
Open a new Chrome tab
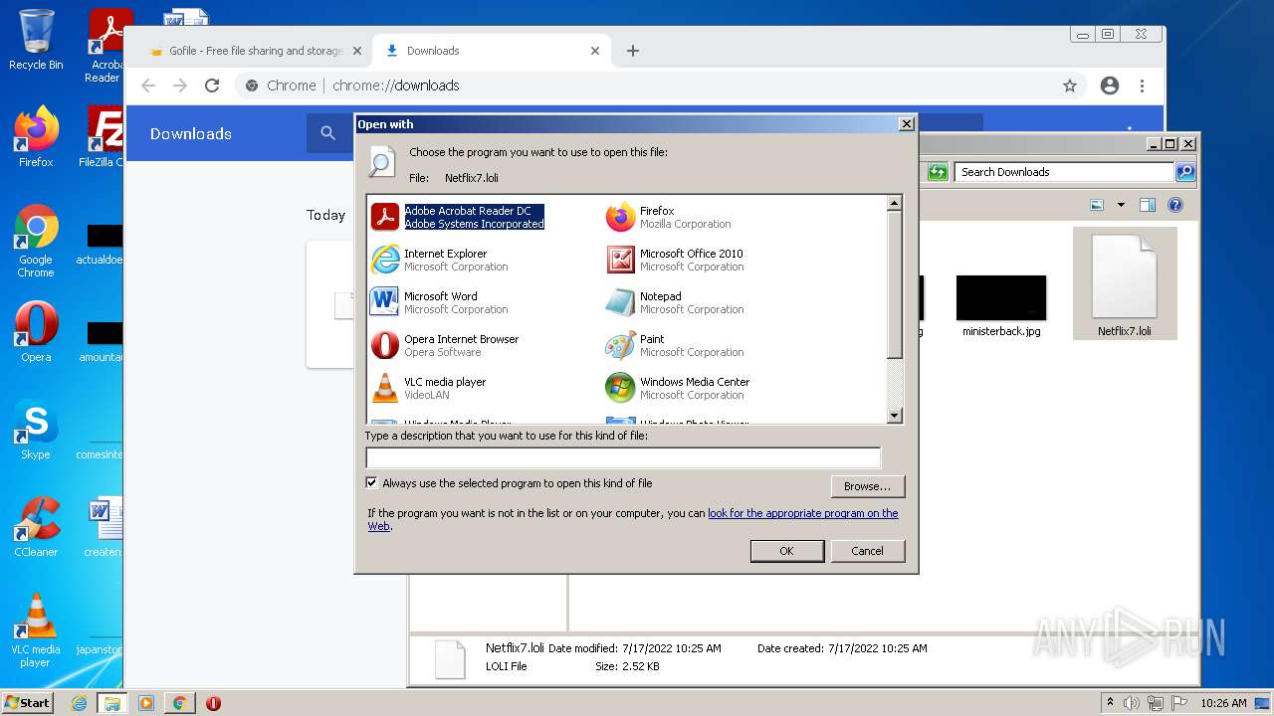click(633, 51)
